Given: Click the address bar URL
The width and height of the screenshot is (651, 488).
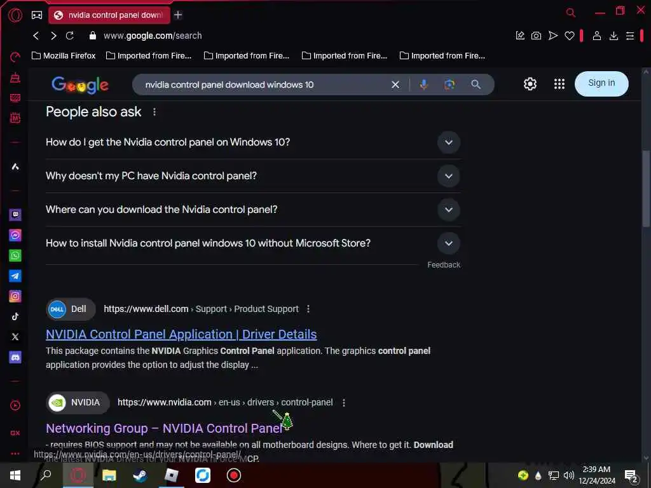Looking at the screenshot, I should point(153,36).
